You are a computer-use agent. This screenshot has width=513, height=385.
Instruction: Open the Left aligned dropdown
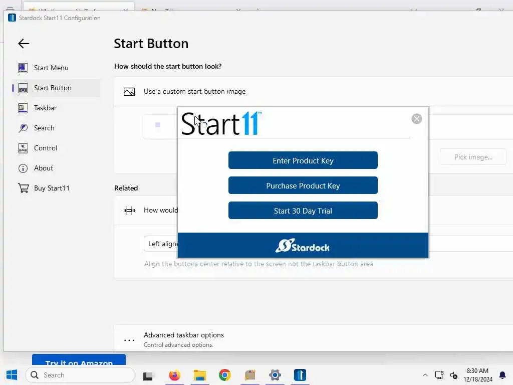point(328,244)
